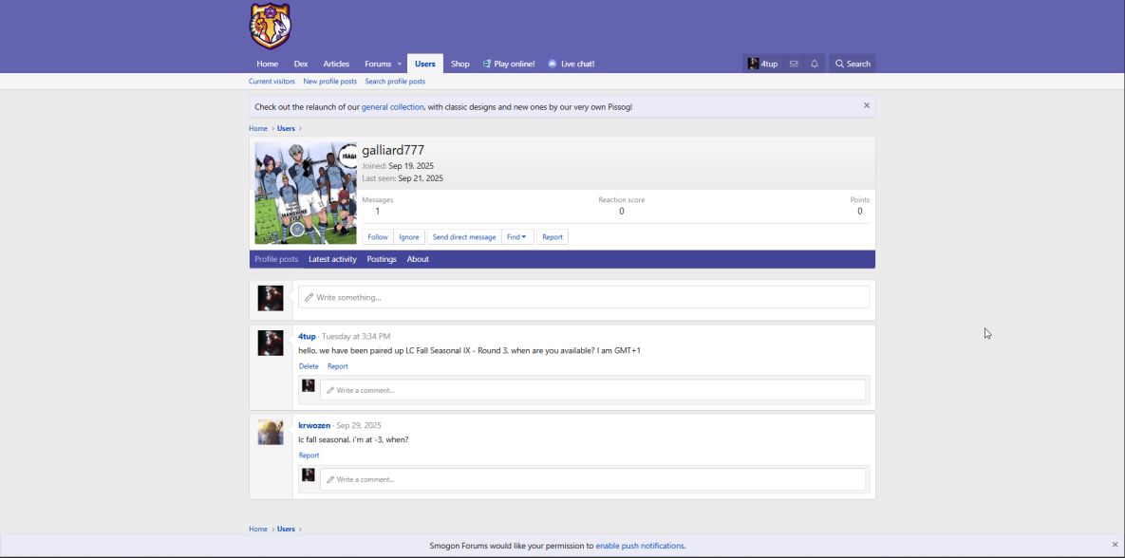Open the Dex menu item
Image resolution: width=1125 pixels, height=558 pixels.
pos(300,64)
